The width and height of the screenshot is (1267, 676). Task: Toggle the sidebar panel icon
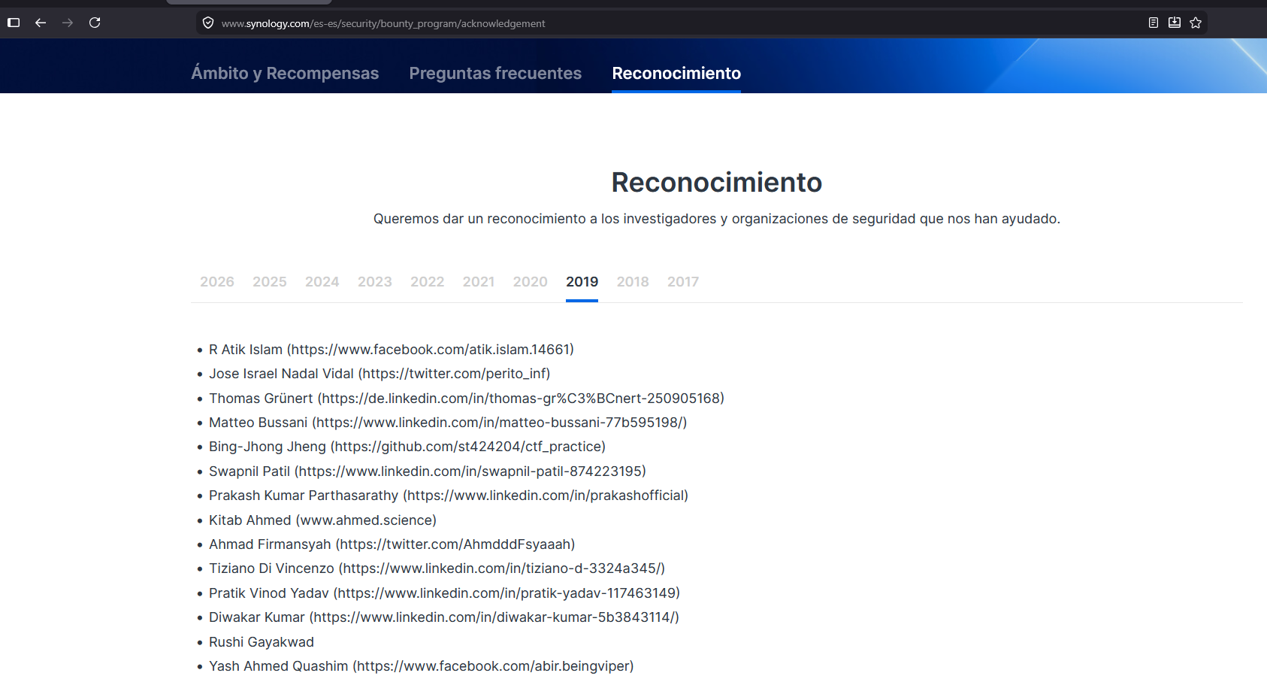[14, 23]
